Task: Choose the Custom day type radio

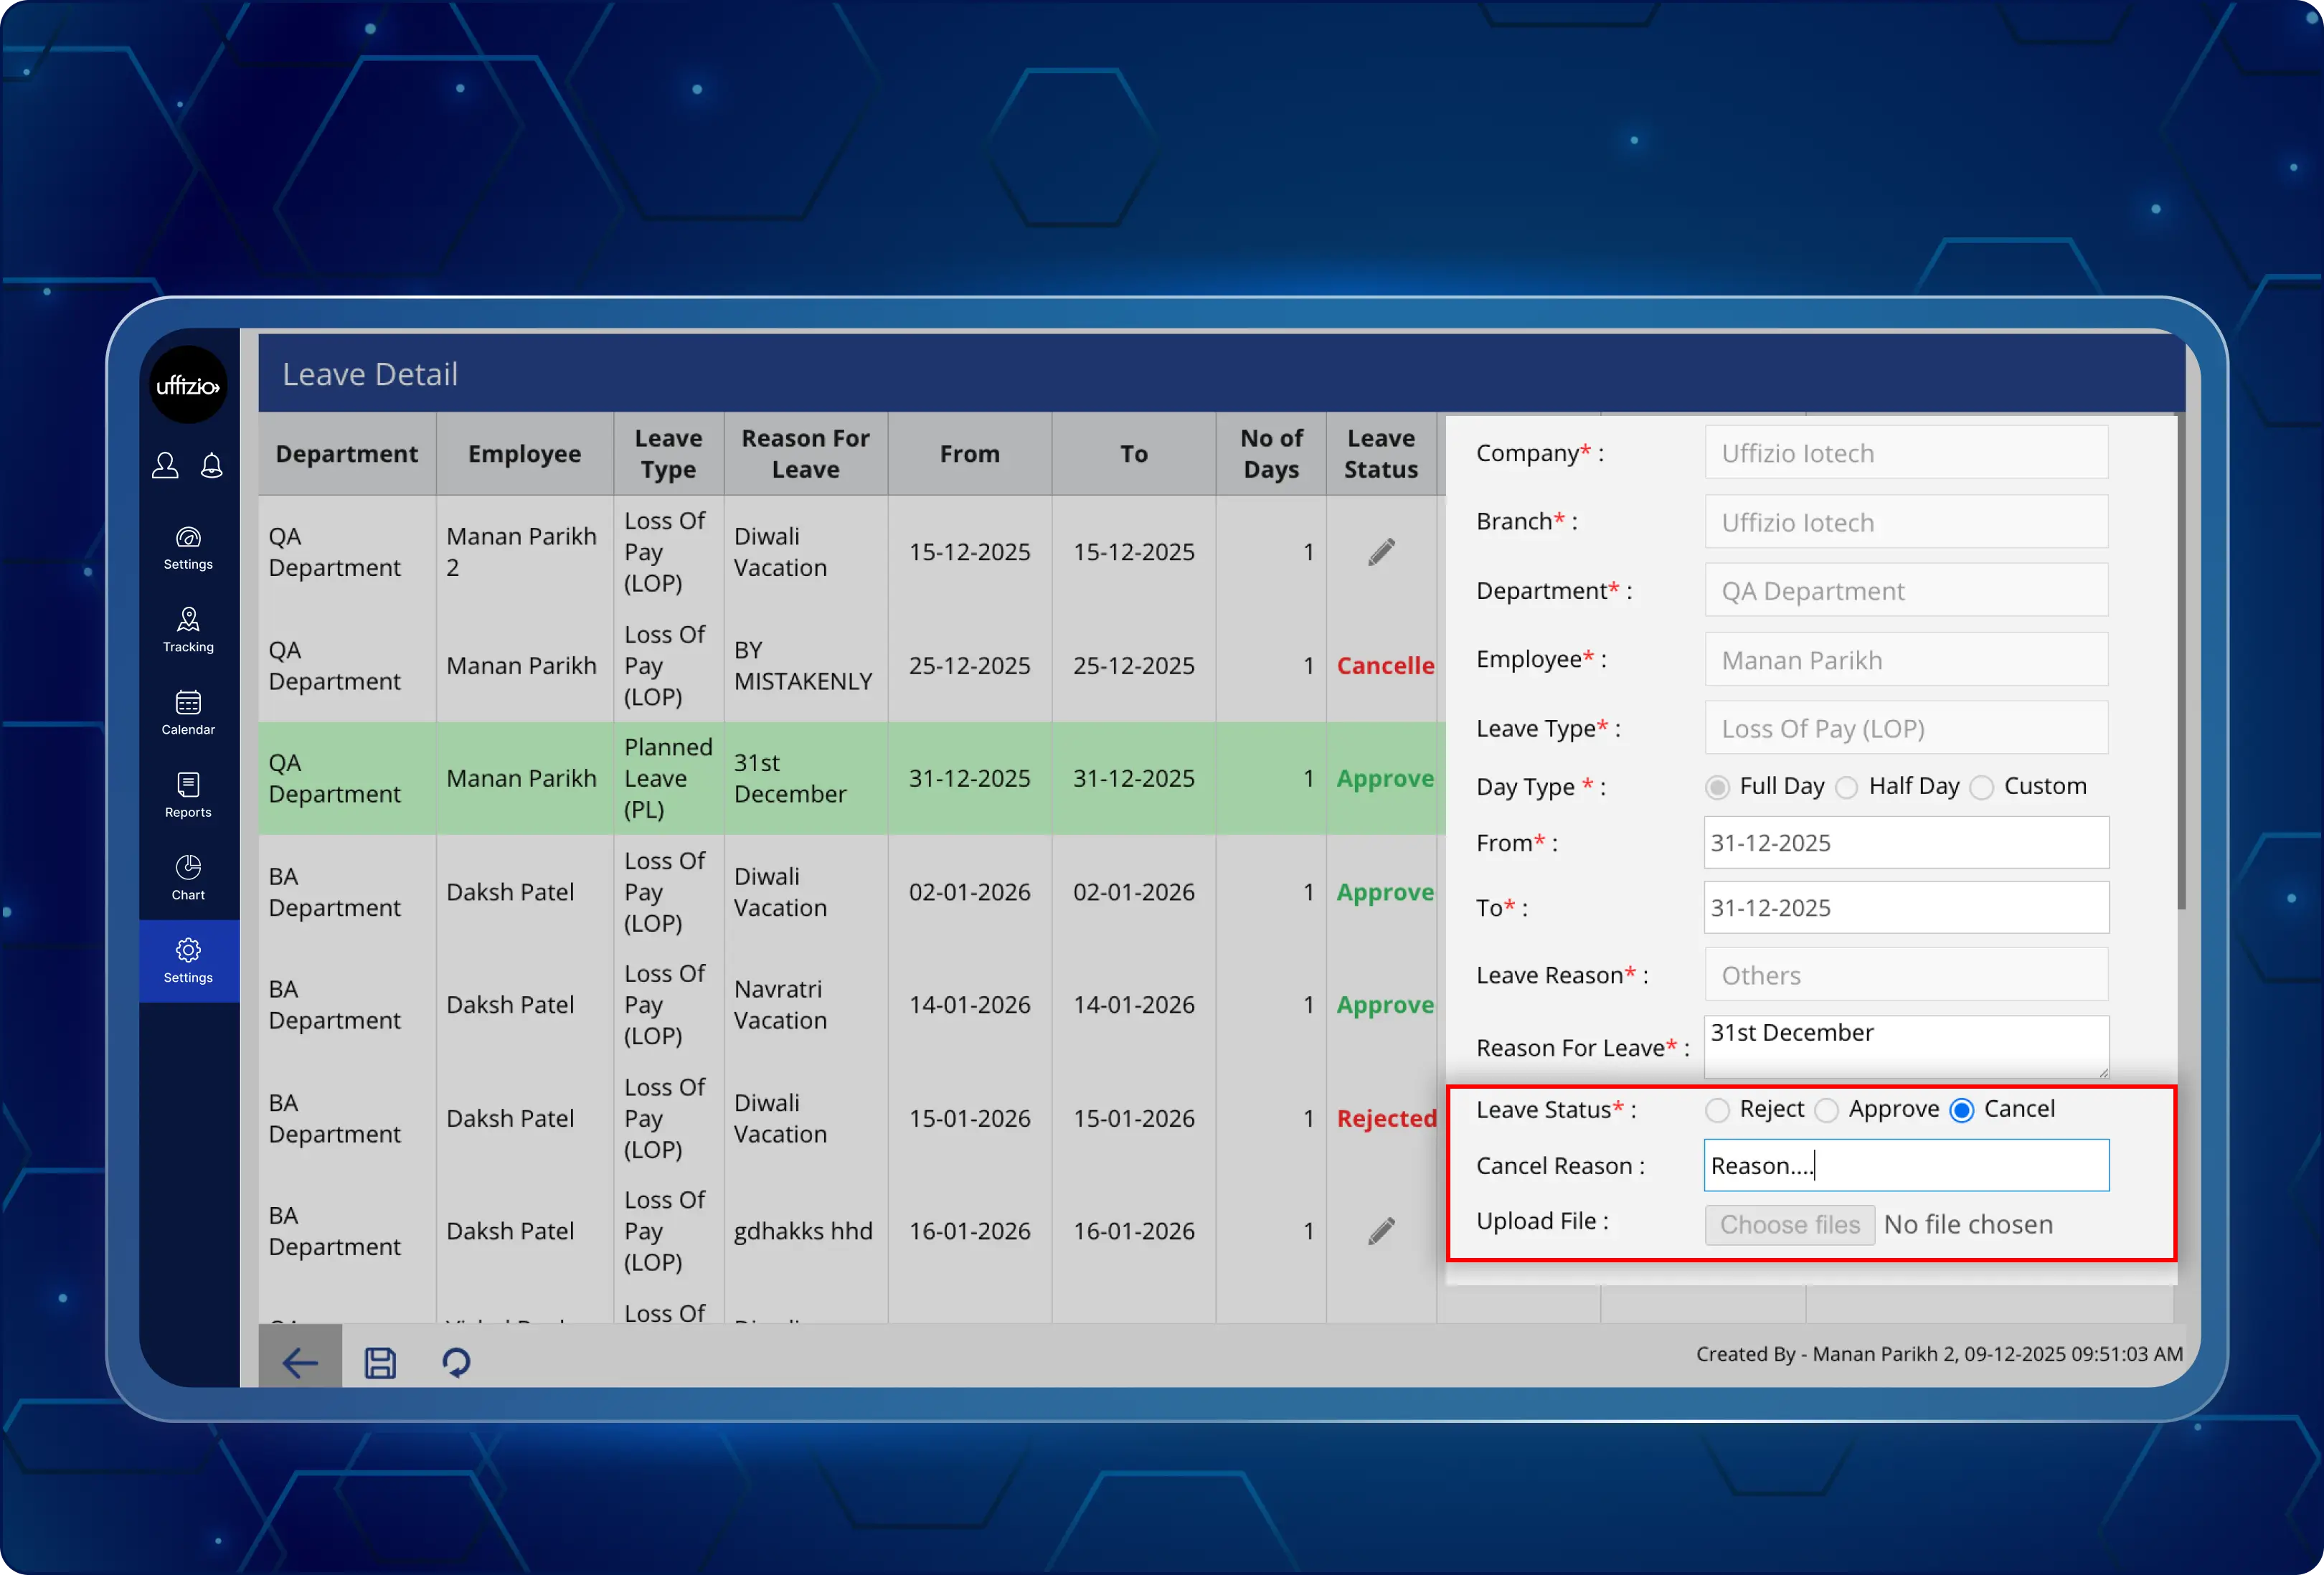Action: (x=1981, y=788)
